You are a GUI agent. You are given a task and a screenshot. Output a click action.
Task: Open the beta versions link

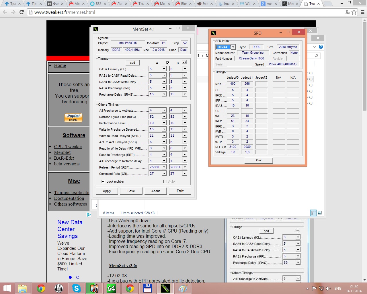tap(67, 164)
